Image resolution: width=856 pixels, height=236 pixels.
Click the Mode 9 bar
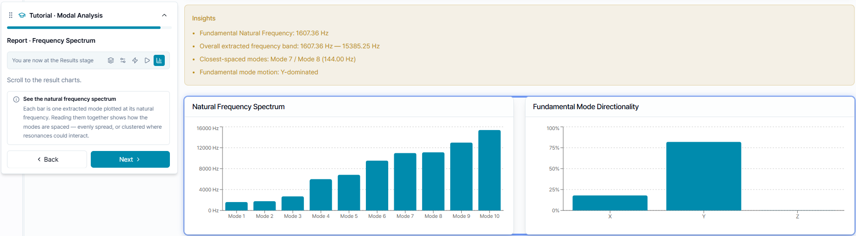point(461,177)
